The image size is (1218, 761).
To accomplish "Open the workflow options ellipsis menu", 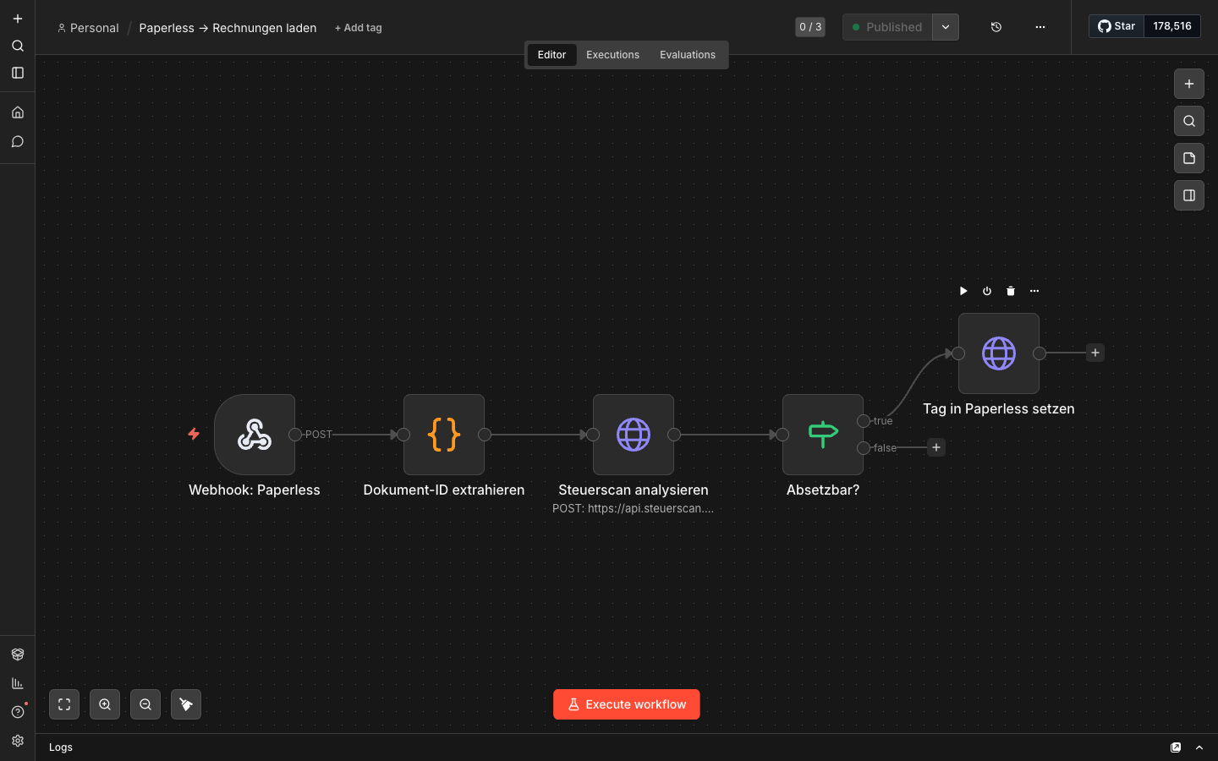I will click(x=1040, y=27).
